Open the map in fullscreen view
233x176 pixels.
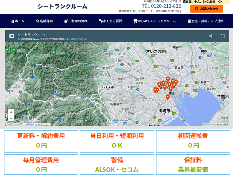(223, 36)
